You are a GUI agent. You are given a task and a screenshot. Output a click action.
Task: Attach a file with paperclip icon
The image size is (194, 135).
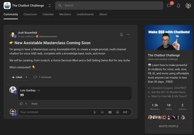pyautogui.click(x=95, y=112)
